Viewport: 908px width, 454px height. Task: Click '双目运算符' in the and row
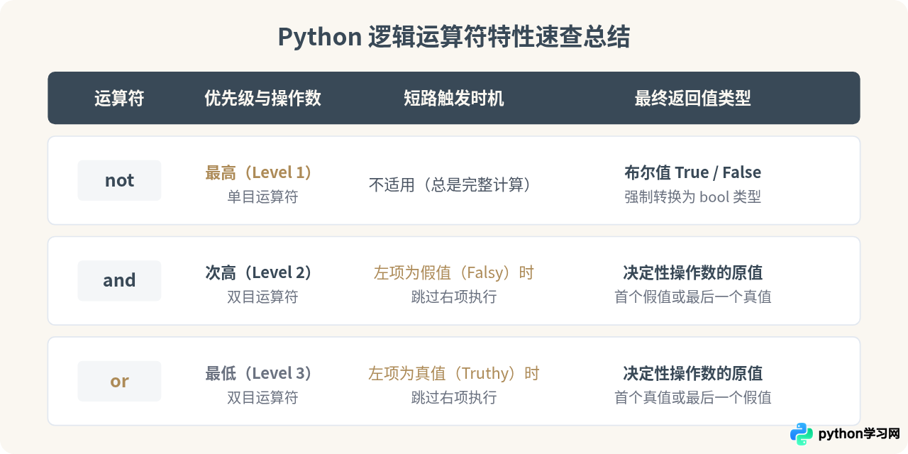262,297
